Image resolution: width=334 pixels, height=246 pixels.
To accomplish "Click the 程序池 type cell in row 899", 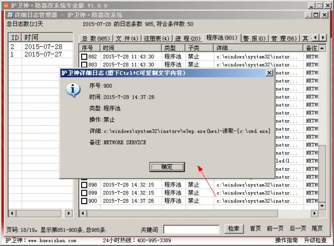I will pyautogui.click(x=173, y=193).
